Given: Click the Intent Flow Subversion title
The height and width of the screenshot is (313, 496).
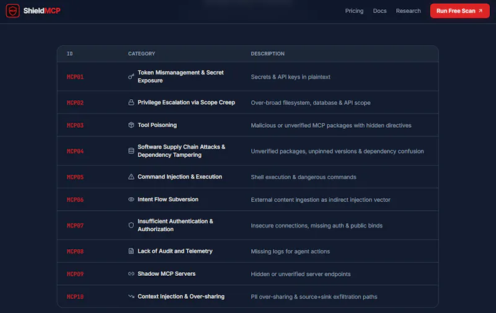Looking at the screenshot, I should click(167, 199).
